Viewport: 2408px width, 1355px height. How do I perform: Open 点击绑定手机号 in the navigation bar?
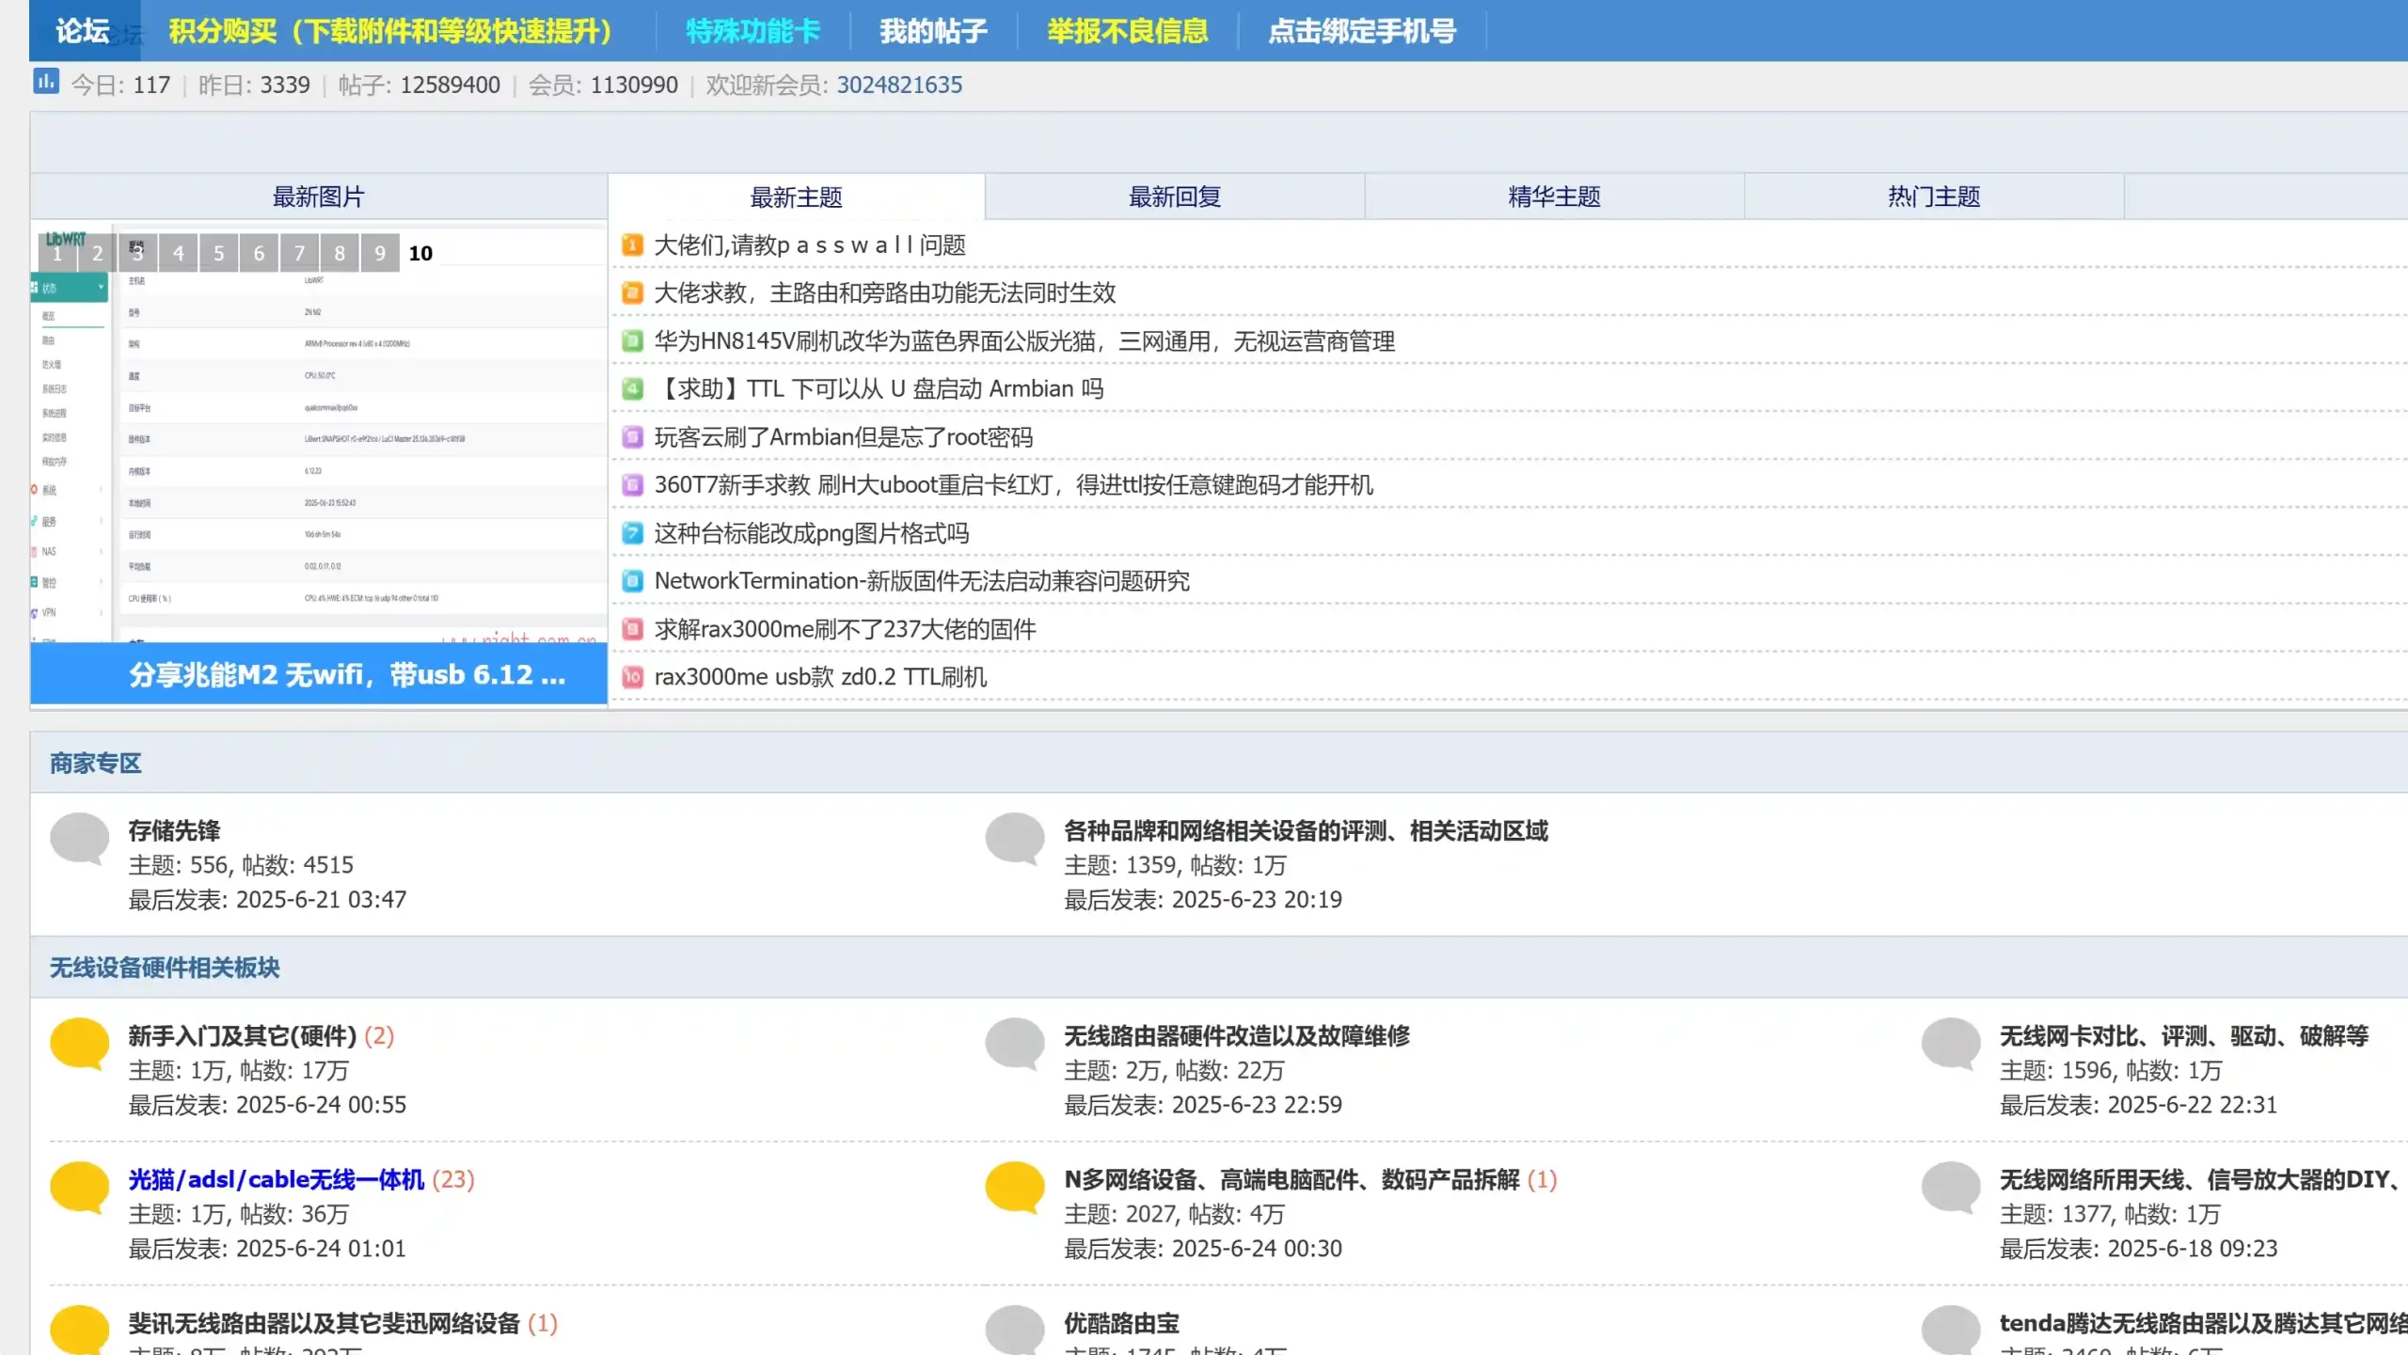[x=1362, y=31]
